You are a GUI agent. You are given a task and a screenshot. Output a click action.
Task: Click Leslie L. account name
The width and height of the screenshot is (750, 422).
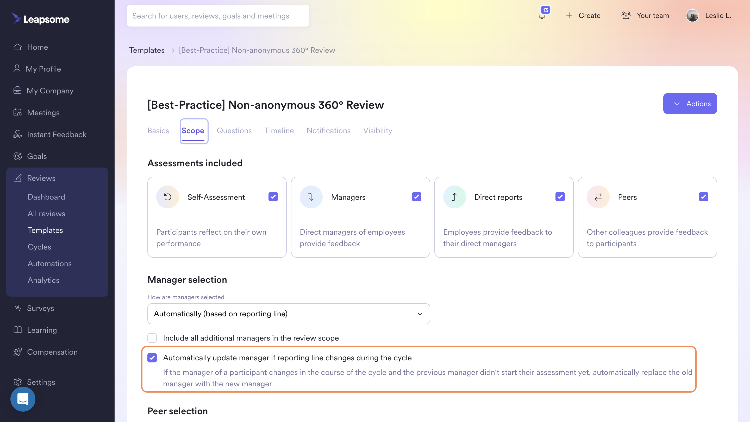click(x=718, y=15)
